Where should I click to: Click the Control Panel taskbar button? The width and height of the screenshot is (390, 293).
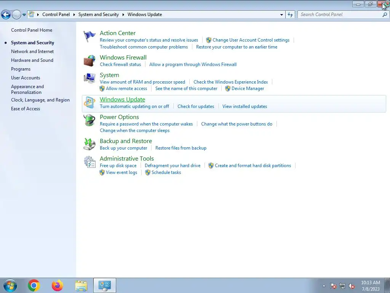(x=105, y=285)
